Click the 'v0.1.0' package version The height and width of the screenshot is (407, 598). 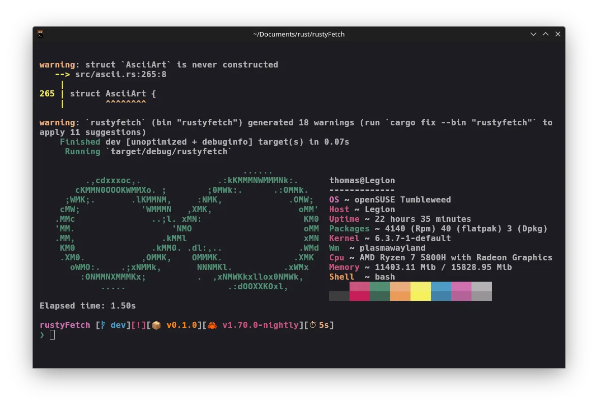[181, 325]
